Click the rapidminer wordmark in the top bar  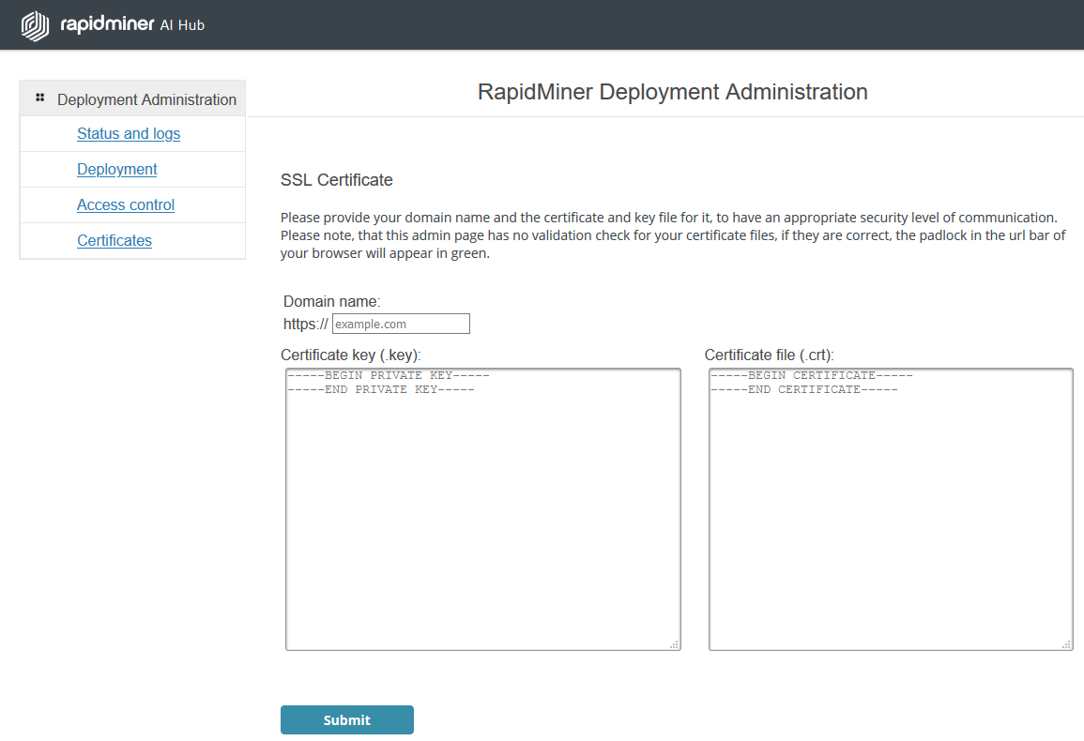coord(108,25)
